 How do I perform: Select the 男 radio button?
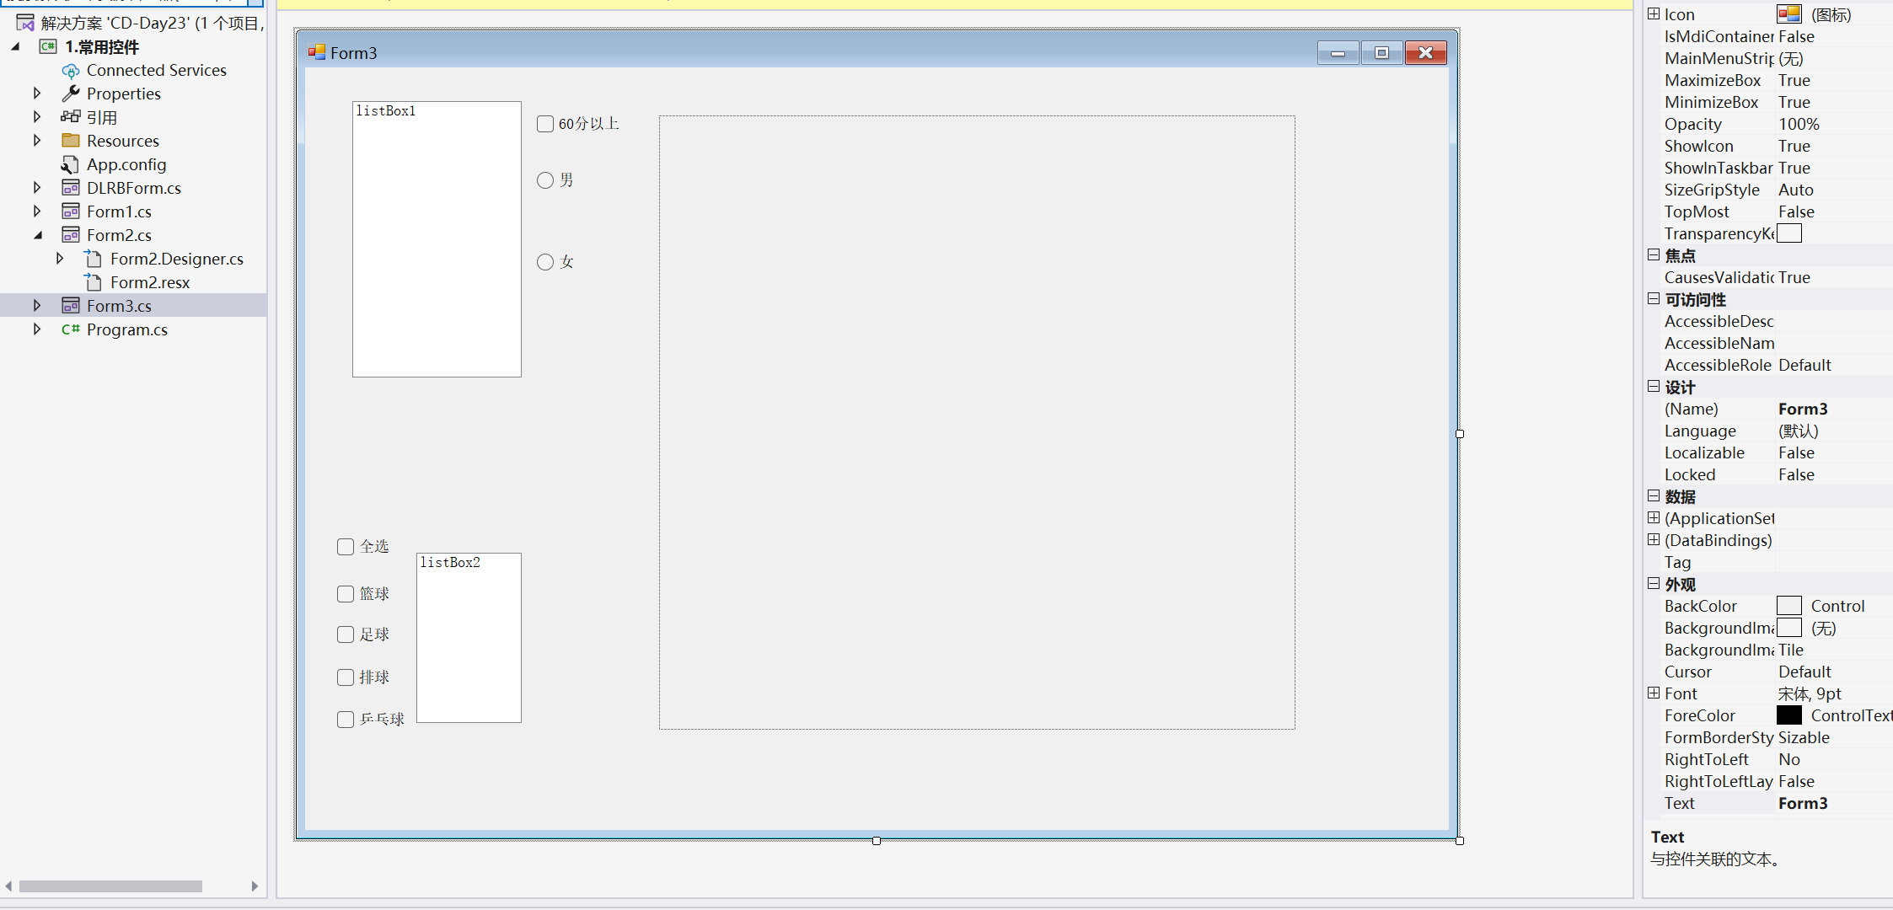tap(545, 180)
